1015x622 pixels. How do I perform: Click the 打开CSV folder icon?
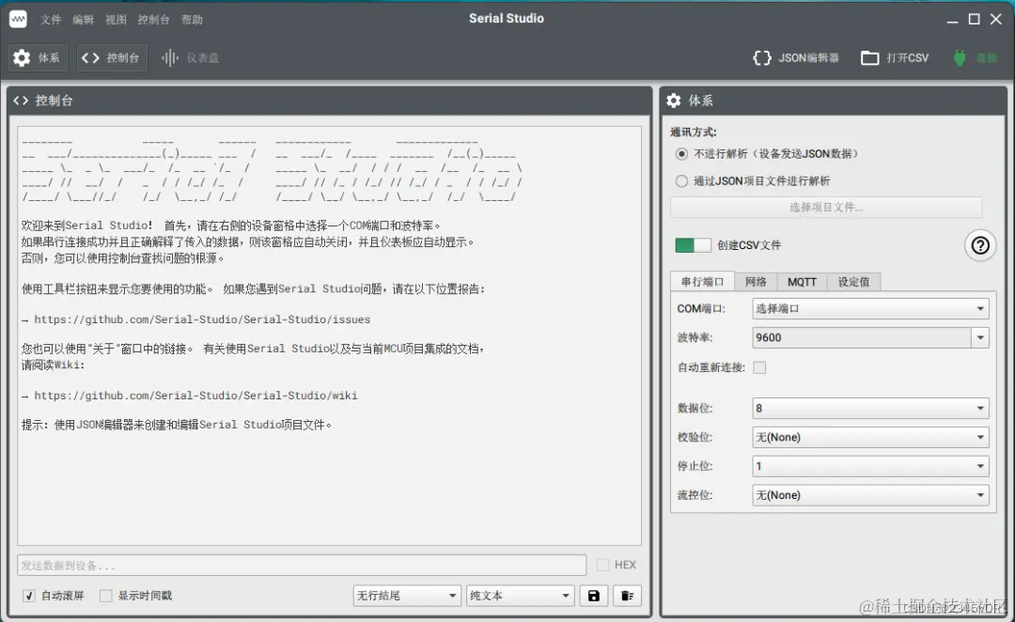pyautogui.click(x=869, y=58)
